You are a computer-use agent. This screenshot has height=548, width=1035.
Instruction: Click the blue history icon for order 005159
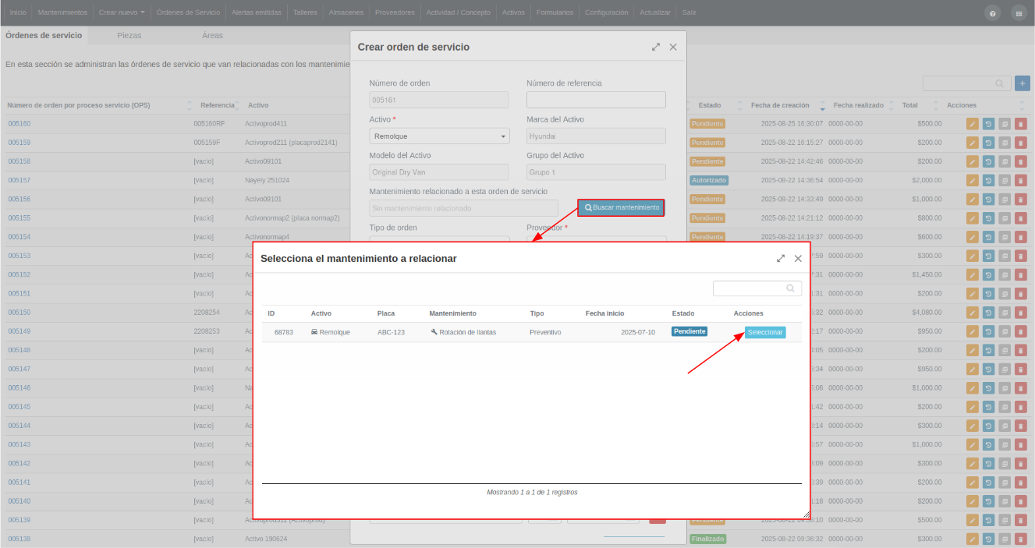tap(988, 143)
